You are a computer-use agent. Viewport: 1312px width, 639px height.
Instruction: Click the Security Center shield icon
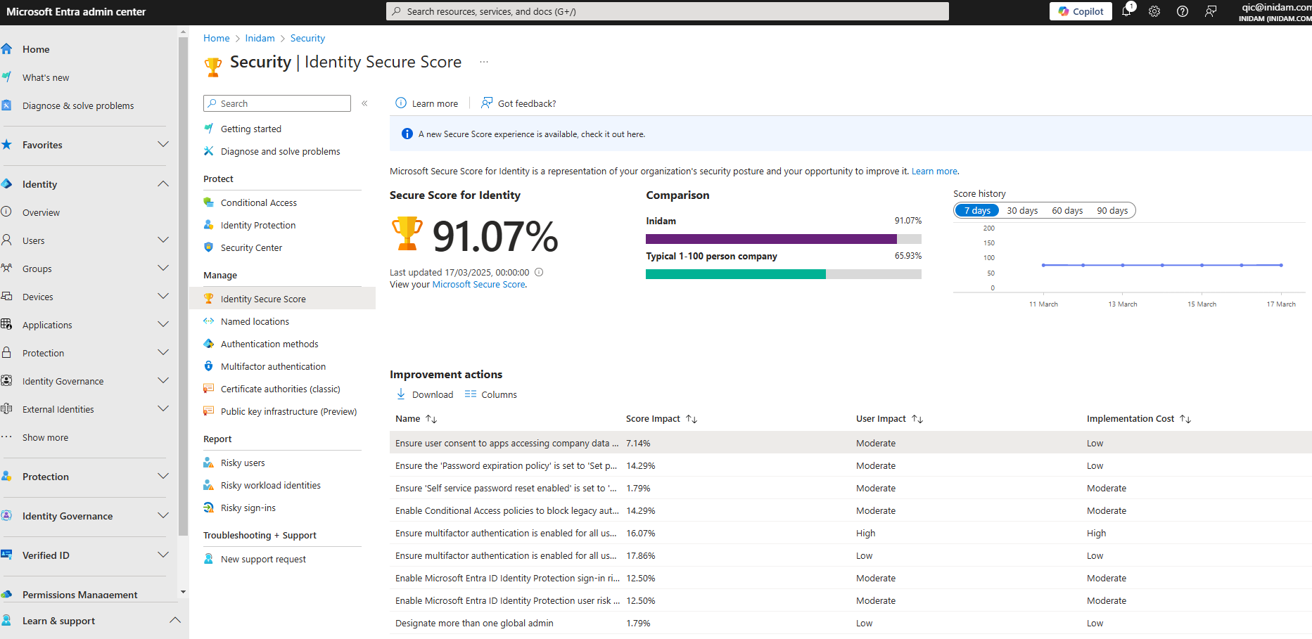point(208,247)
